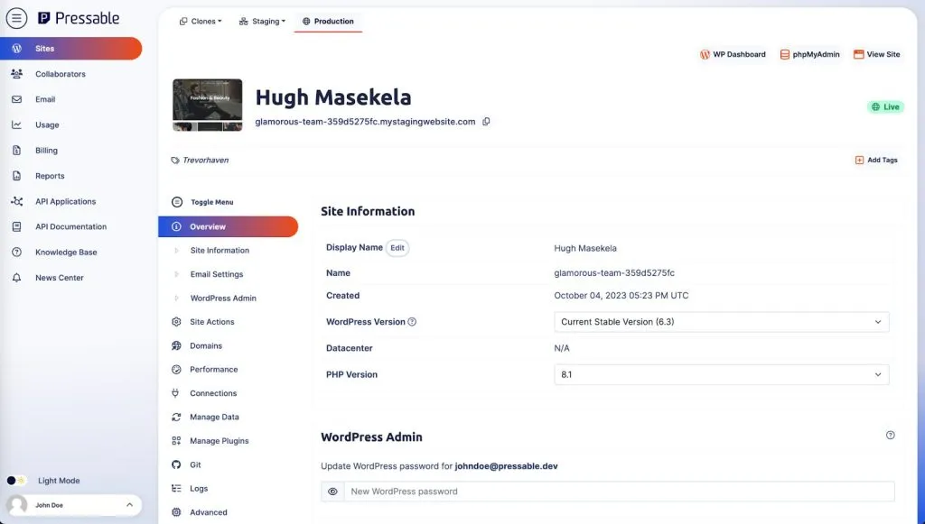
Task: Open the PHP Version dropdown
Action: [722, 374]
